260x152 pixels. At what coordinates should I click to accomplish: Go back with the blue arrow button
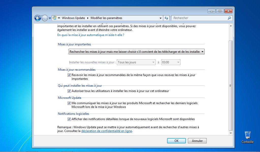pyautogui.click(x=38, y=18)
